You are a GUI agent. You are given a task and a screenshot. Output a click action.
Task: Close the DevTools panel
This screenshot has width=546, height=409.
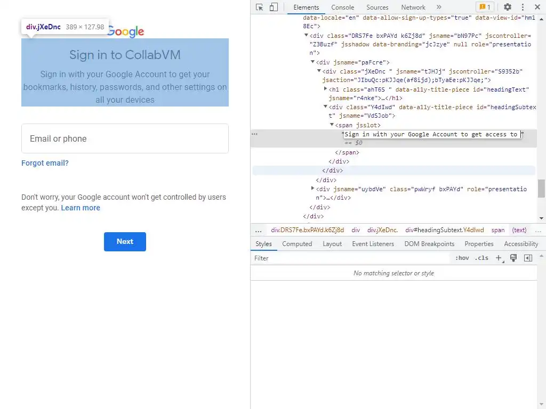click(x=537, y=7)
